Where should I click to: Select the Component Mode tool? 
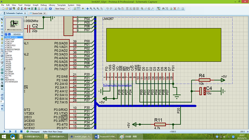[x=2, y=23]
